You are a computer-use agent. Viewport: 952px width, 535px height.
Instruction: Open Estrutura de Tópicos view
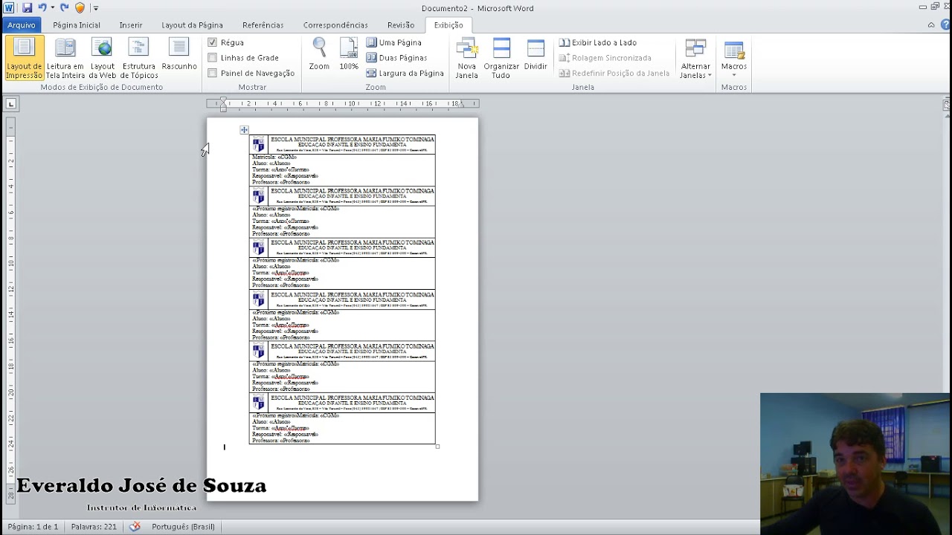pos(139,58)
